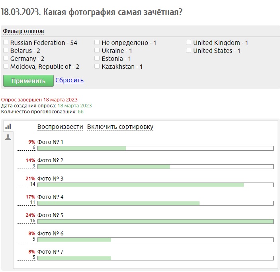Viewport: 280px width, 272px height.
Task: Select Moldova, Republic of checkbox
Action: (x=6, y=66)
